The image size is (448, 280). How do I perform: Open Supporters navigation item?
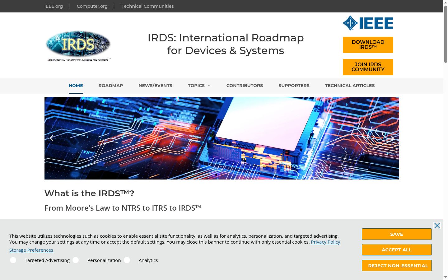[294, 86]
